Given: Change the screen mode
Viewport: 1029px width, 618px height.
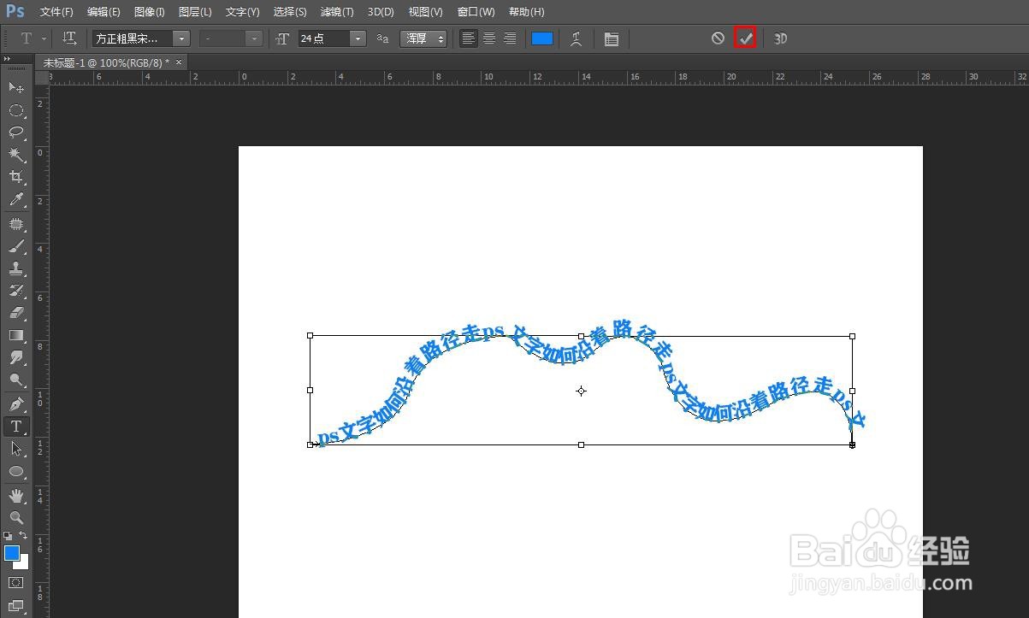Looking at the screenshot, I should point(15,606).
